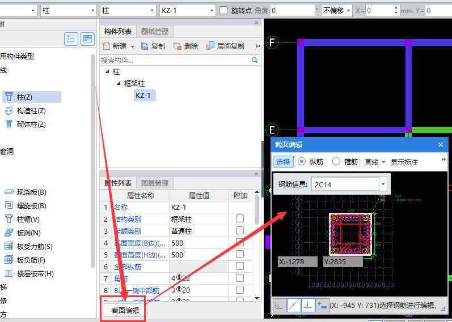452x322 pixels.
Task: Click the 名称 value KZ-1 cell
Action: click(199, 208)
